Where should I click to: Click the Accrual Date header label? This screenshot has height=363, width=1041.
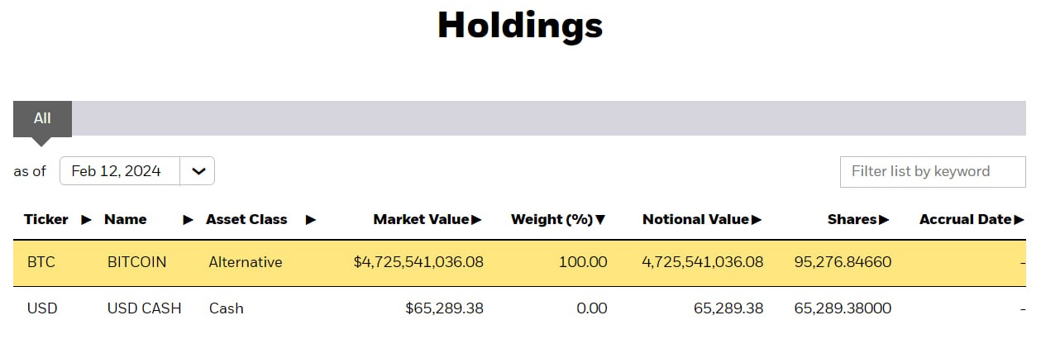pyautogui.click(x=966, y=220)
